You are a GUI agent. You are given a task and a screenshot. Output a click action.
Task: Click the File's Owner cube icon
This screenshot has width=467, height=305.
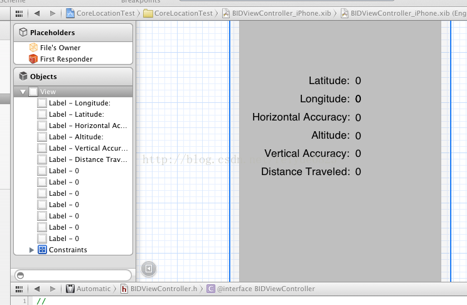coord(33,48)
